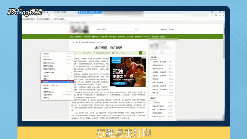Choose 重新加载 in context menu

coord(57,60)
